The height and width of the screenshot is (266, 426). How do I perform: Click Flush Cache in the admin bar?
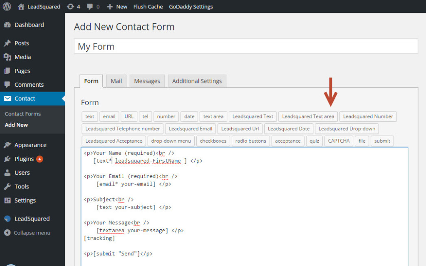148,6
